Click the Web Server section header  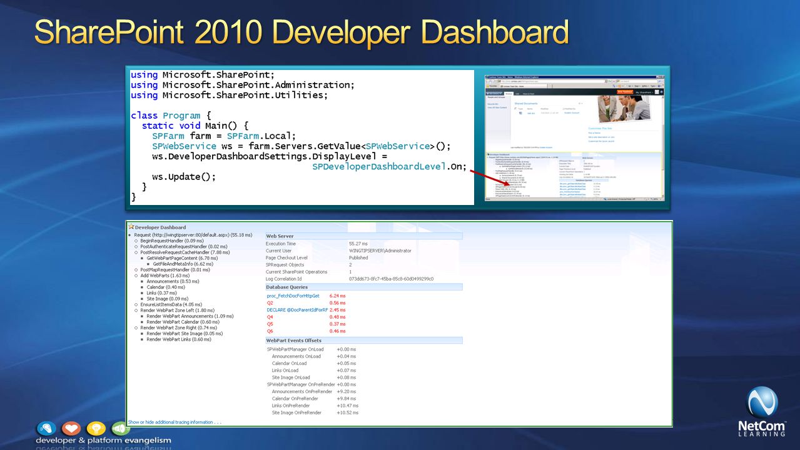(x=363, y=236)
